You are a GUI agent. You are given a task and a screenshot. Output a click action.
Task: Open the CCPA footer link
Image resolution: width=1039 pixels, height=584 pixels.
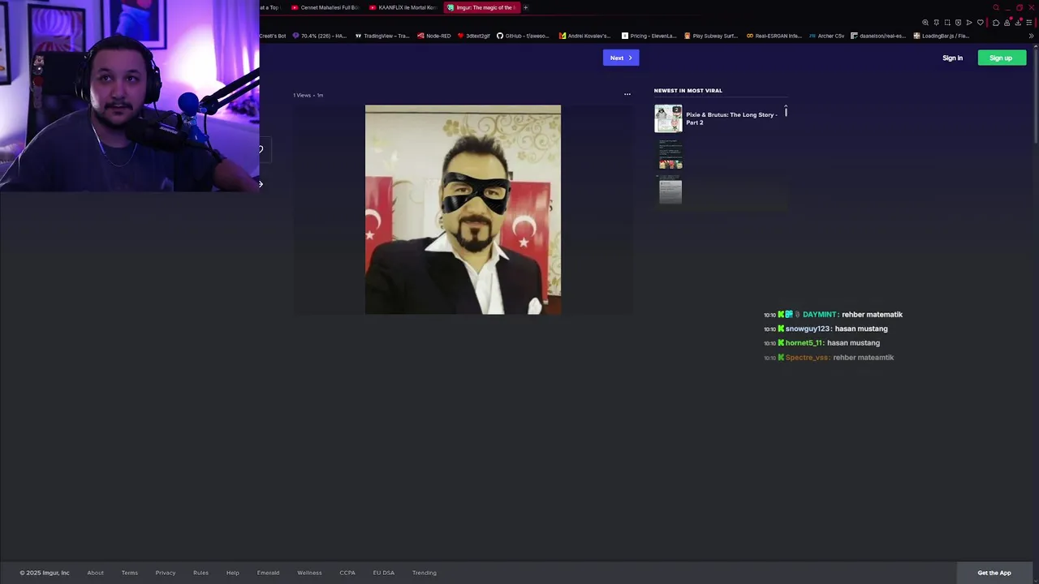347,573
